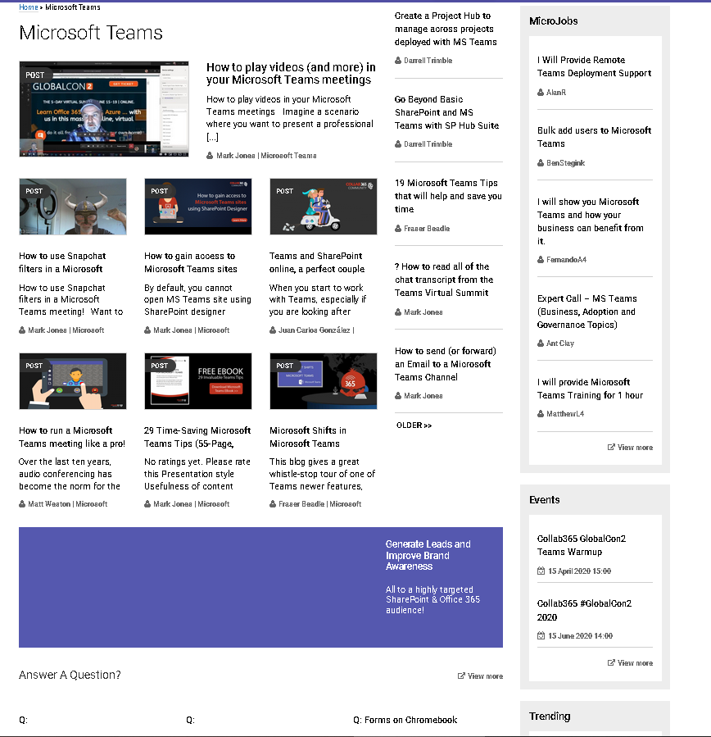Click user icon beside Mark Jones under Teams sites post
The image size is (711, 737).
point(147,330)
